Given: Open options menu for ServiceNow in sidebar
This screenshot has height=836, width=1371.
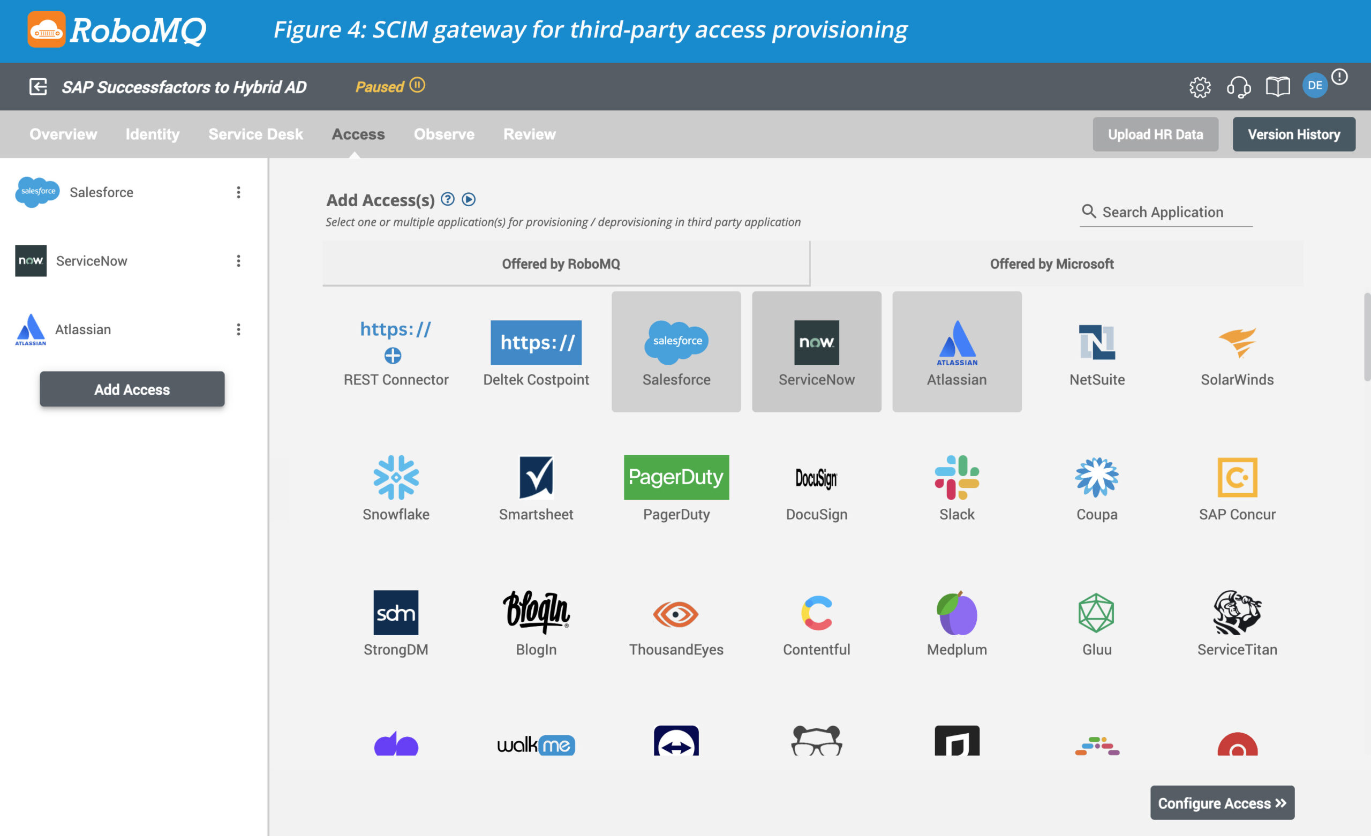Looking at the screenshot, I should coord(238,260).
